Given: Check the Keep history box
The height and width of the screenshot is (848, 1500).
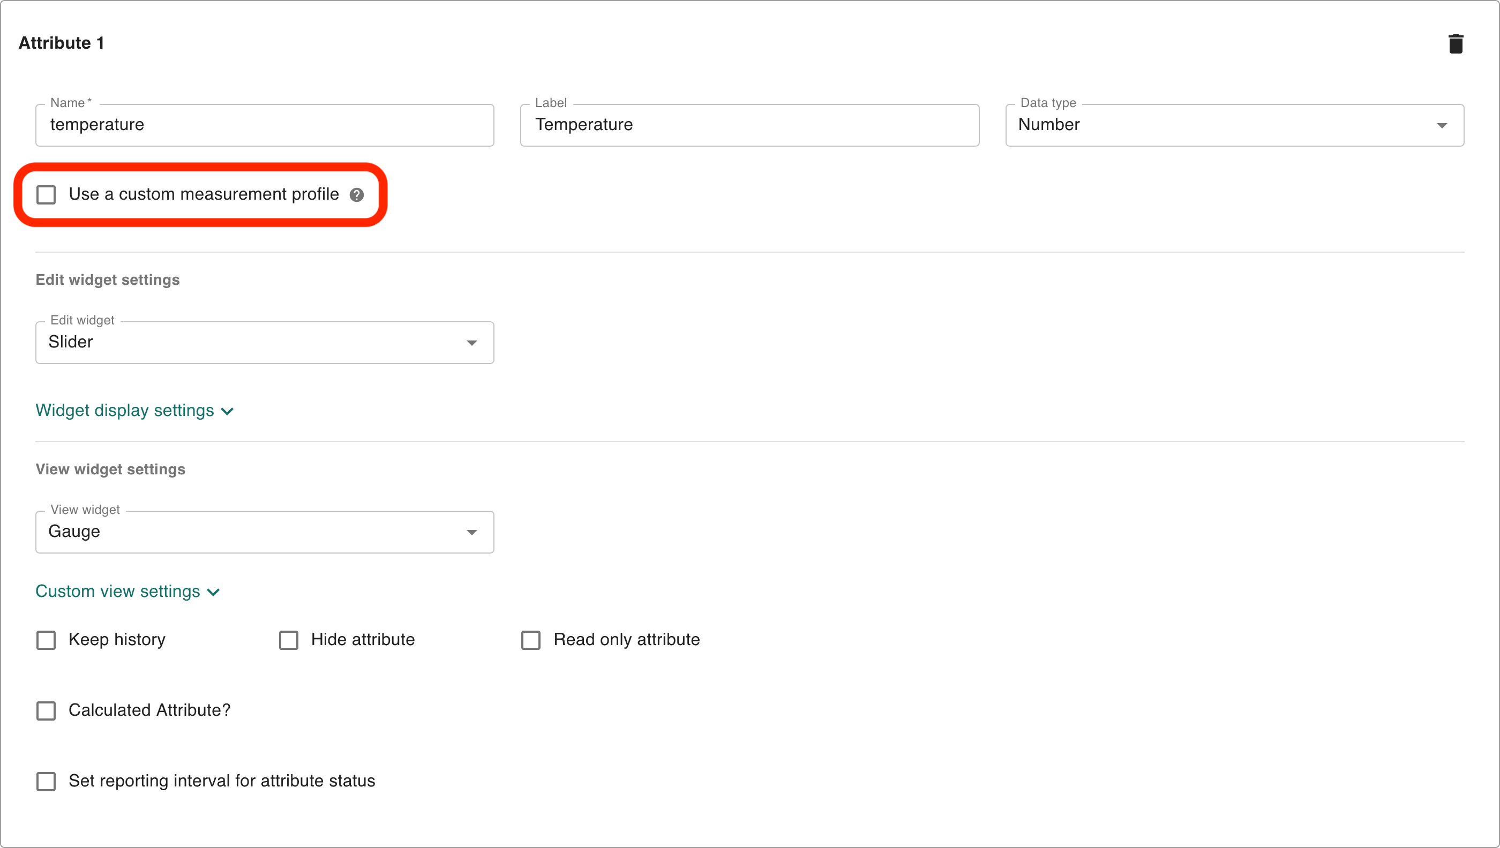Looking at the screenshot, I should (46, 640).
